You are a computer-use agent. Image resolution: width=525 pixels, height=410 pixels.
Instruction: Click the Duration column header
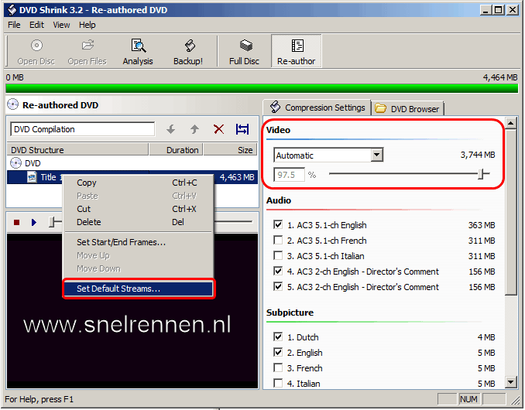pos(176,150)
